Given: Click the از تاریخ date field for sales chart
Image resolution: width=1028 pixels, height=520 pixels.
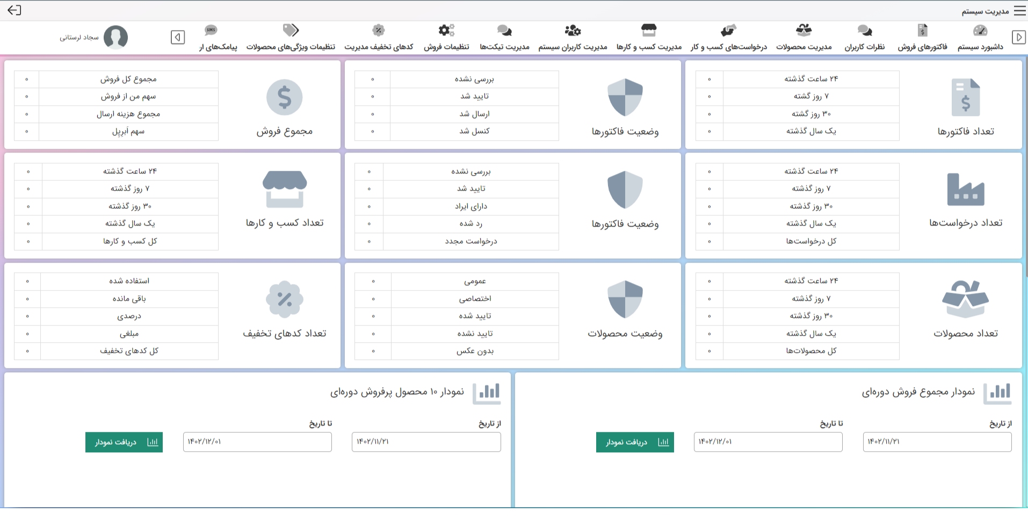Looking at the screenshot, I should tap(937, 442).
